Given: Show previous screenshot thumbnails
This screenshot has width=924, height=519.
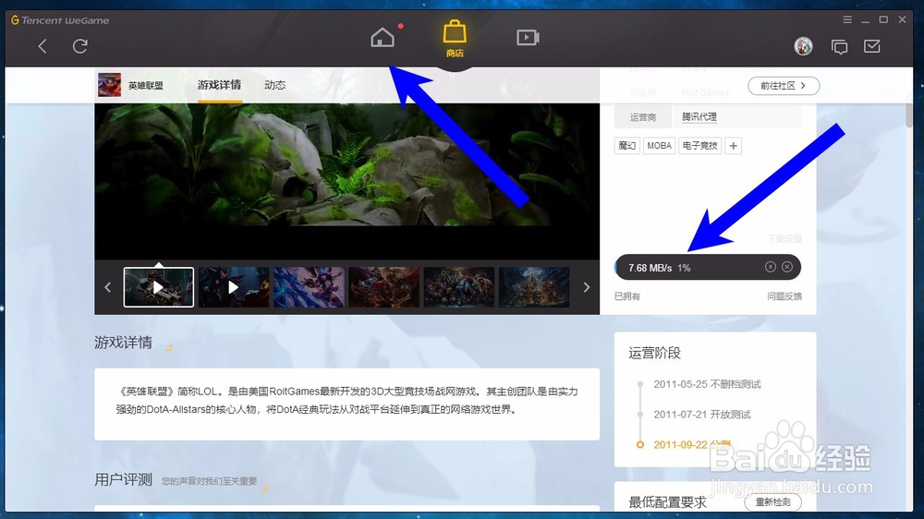Looking at the screenshot, I should tap(108, 287).
